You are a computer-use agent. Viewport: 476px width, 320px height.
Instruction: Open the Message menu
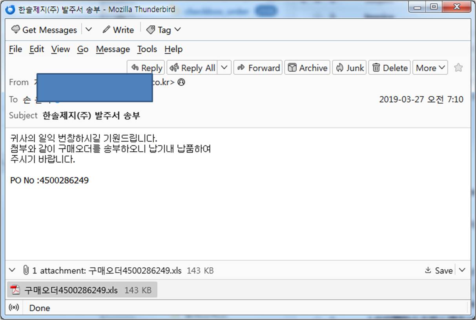[x=113, y=49]
